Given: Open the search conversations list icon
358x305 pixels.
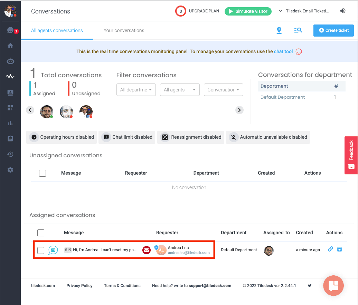Looking at the screenshot, I should point(298,30).
